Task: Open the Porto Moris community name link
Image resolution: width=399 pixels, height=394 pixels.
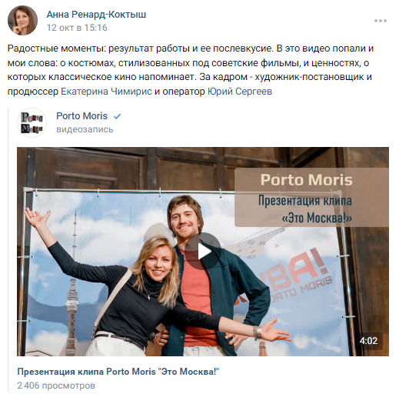Action: [x=81, y=116]
